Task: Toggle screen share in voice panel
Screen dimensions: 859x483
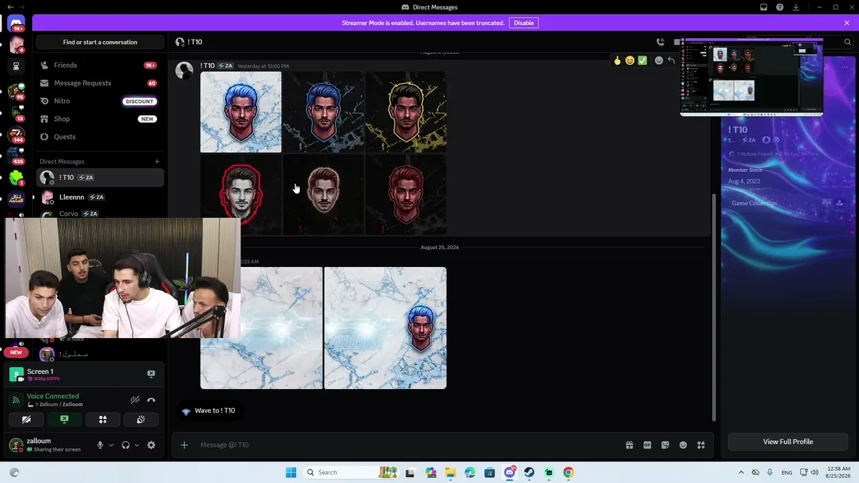Action: coord(64,419)
